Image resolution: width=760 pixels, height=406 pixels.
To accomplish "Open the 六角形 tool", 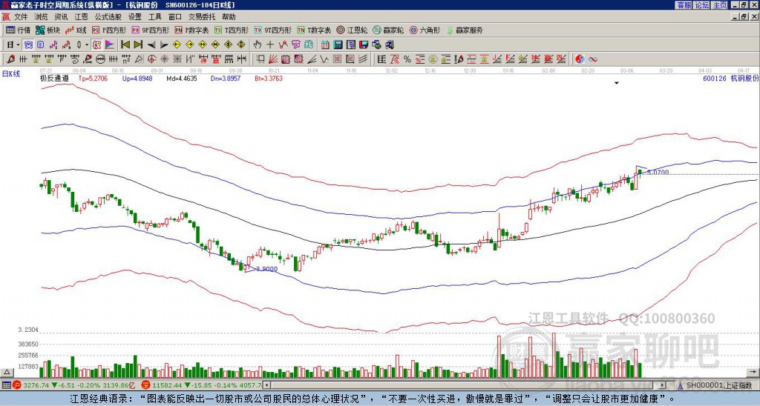I will pos(425,30).
